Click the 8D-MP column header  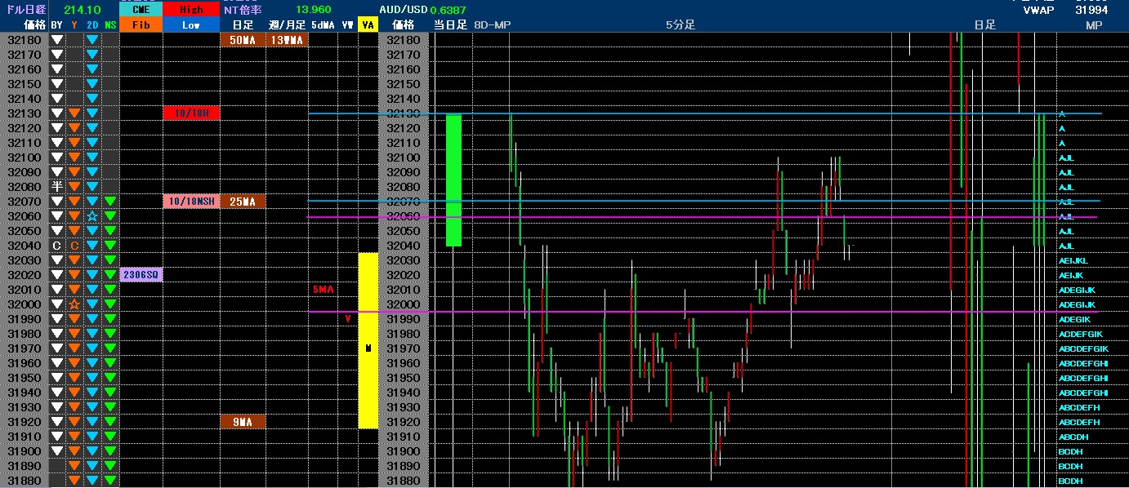coord(492,25)
